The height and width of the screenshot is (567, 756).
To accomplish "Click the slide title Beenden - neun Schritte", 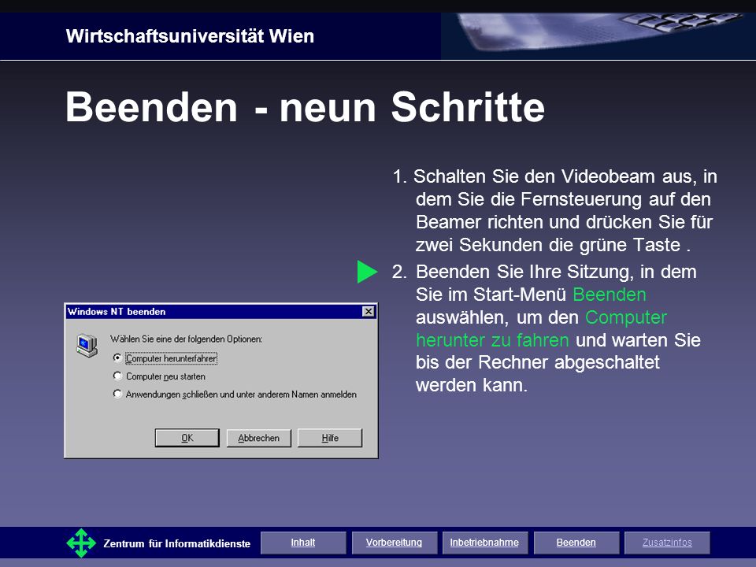I will (x=305, y=106).
